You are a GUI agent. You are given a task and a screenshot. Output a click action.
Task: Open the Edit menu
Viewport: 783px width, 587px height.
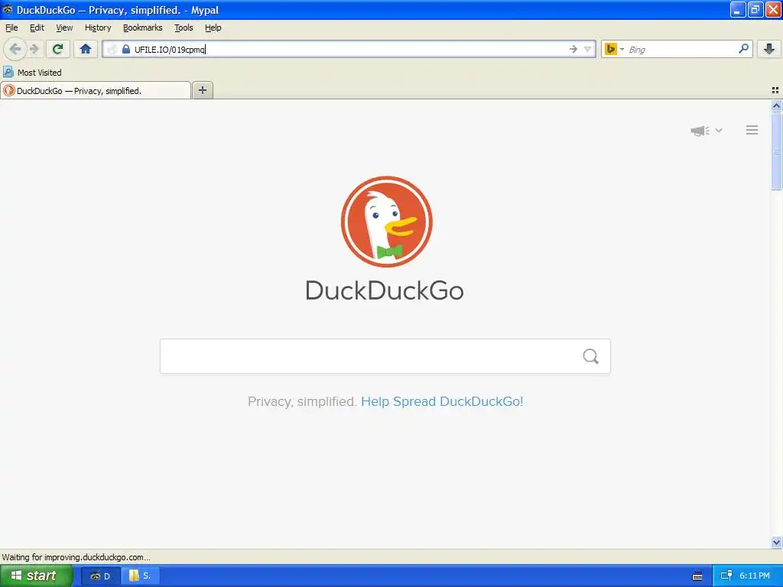click(37, 28)
